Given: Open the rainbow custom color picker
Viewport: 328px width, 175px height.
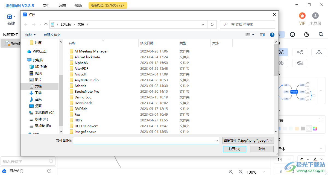Looking at the screenshot, I should pyautogui.click(x=315, y=129).
